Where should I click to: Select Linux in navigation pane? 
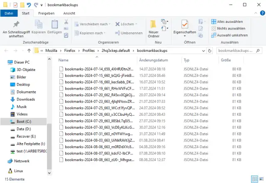15,171
